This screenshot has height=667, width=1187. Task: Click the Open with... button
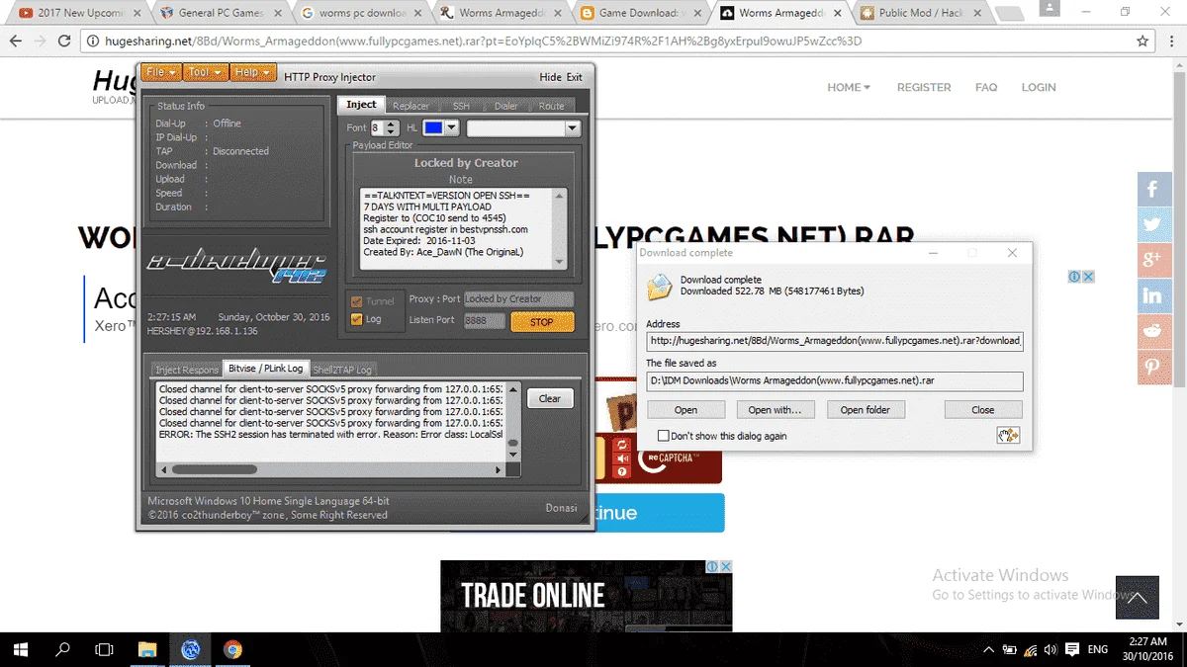coord(775,410)
